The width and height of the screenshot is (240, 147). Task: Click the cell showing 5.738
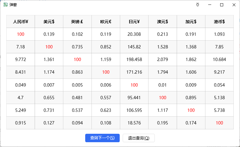tap(219, 110)
